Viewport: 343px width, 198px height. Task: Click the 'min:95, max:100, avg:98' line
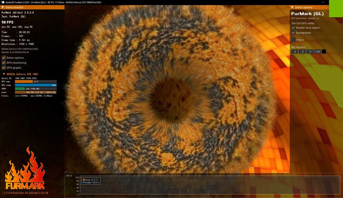coord(17,27)
